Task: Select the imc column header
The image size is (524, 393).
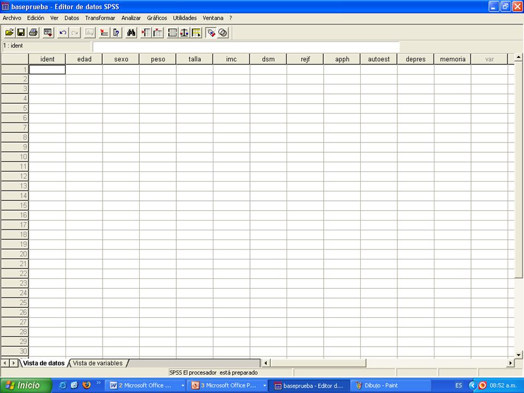Action: (x=231, y=59)
